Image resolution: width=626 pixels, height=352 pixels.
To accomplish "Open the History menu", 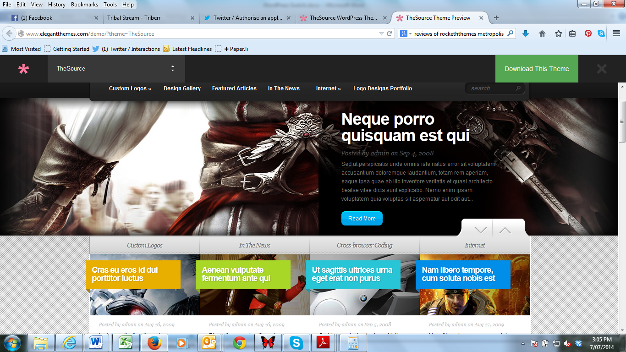I will (57, 5).
